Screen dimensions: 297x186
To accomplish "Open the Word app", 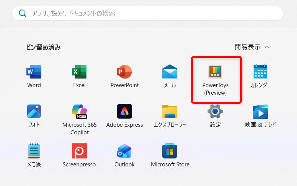I will point(34,76).
